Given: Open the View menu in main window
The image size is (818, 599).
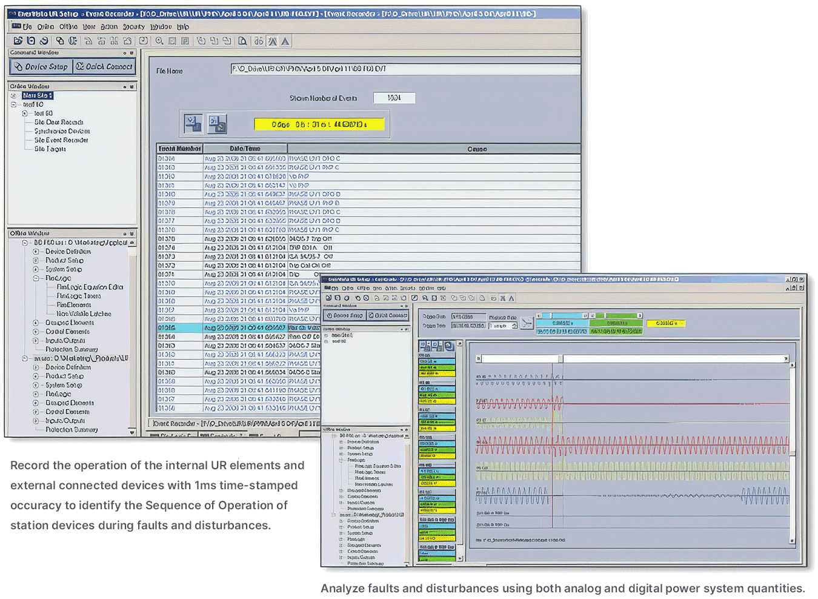Looking at the screenshot, I should (x=89, y=27).
